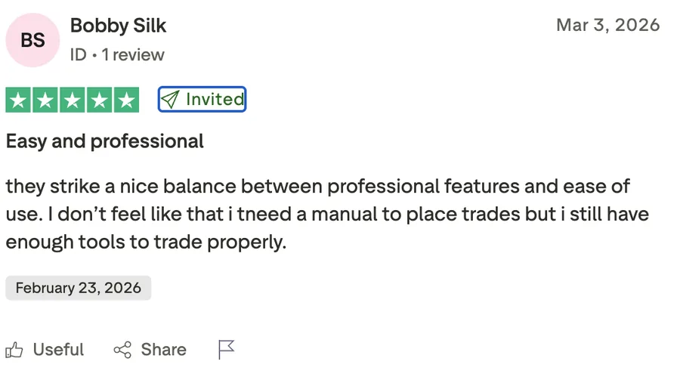Viewport: 680px width, 377px height.
Task: Click the thumbs-up Useful icon
Action: pyautogui.click(x=14, y=350)
